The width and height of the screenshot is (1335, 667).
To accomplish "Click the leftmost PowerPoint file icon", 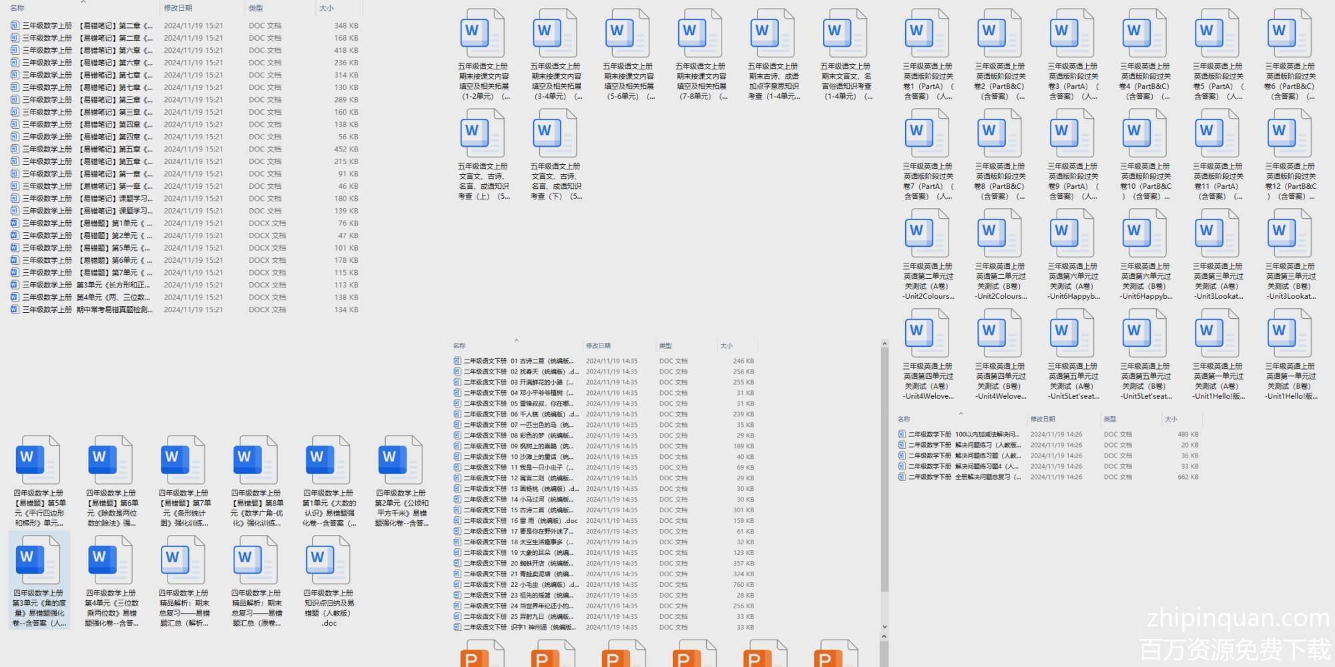I will click(x=482, y=654).
